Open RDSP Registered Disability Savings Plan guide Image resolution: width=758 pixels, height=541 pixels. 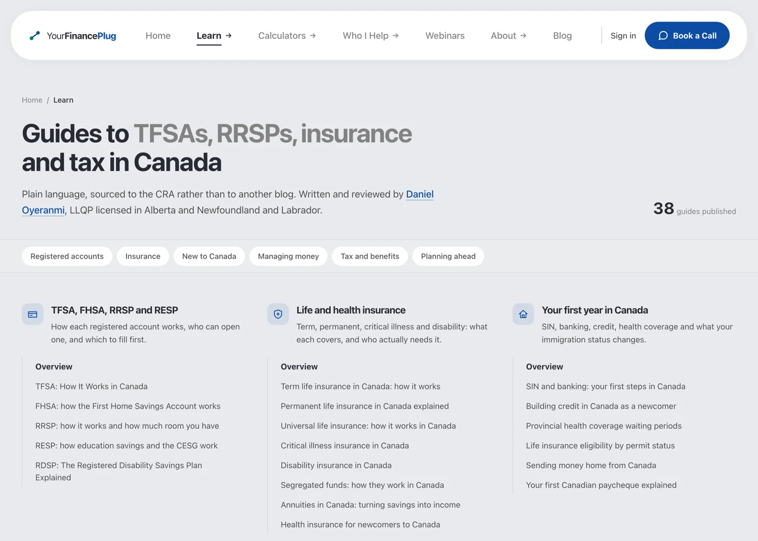click(119, 471)
